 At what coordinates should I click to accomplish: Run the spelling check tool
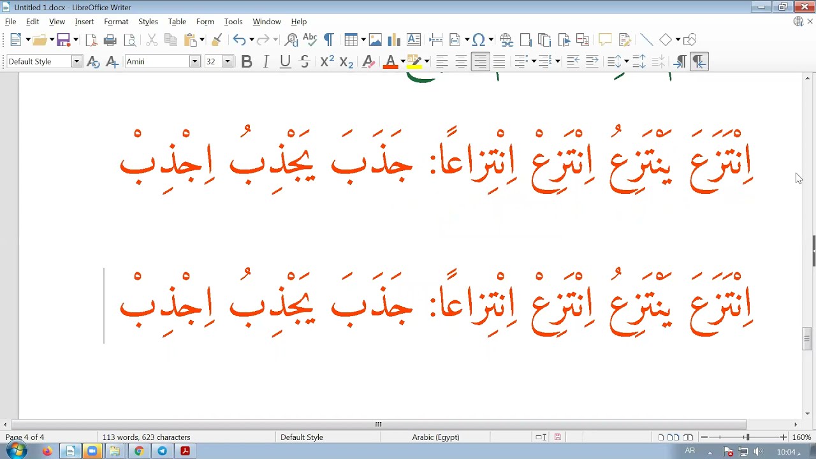pyautogui.click(x=310, y=40)
